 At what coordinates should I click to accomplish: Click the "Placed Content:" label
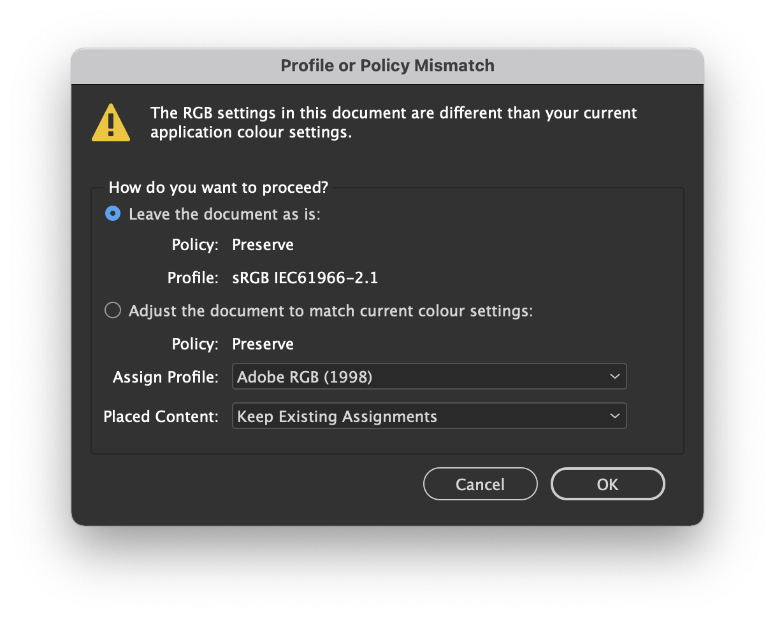tap(161, 416)
